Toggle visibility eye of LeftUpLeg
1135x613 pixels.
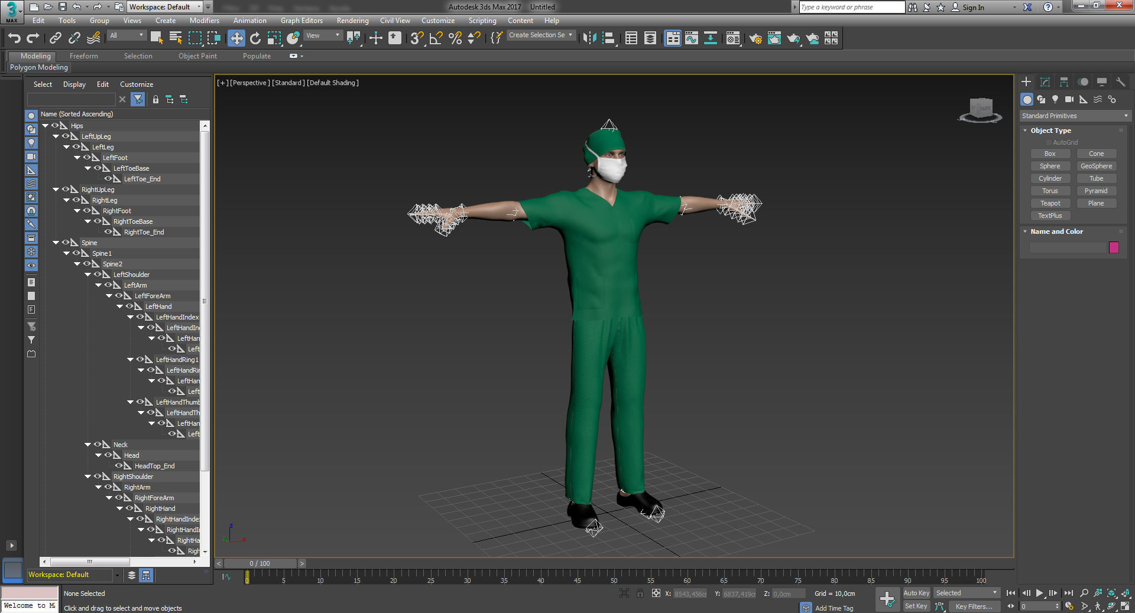click(x=66, y=136)
